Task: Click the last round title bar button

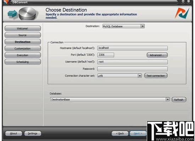Action: point(189,1)
